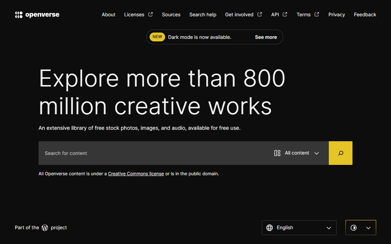Image resolution: width=391 pixels, height=244 pixels.
Task: Open the Feedback page link
Action: click(365, 14)
